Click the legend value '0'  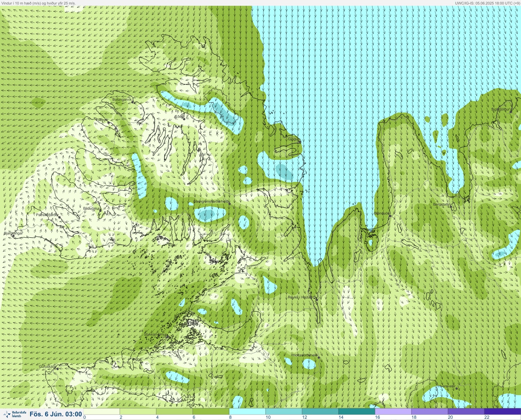(x=85, y=417)
